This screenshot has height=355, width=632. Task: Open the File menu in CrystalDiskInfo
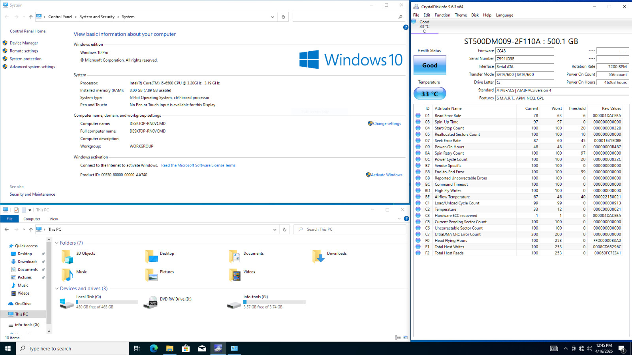tap(416, 15)
